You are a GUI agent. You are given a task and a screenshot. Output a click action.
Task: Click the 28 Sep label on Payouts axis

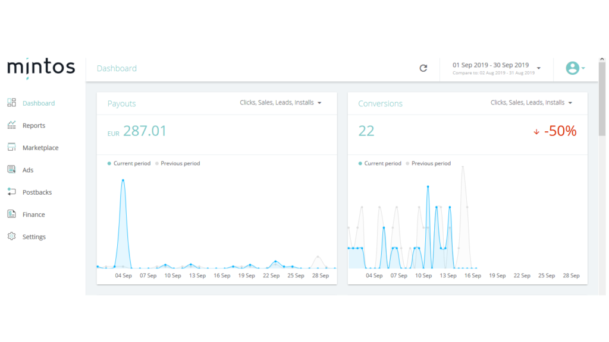coord(321,275)
